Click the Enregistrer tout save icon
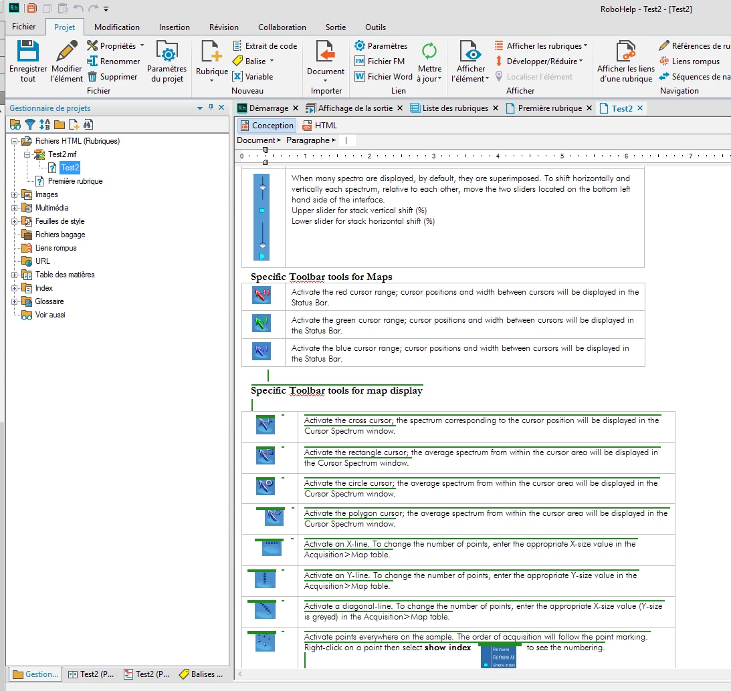Screen dimensions: 731x691 pos(27,51)
